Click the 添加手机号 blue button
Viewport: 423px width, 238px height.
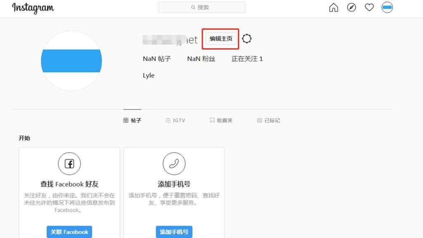174,232
